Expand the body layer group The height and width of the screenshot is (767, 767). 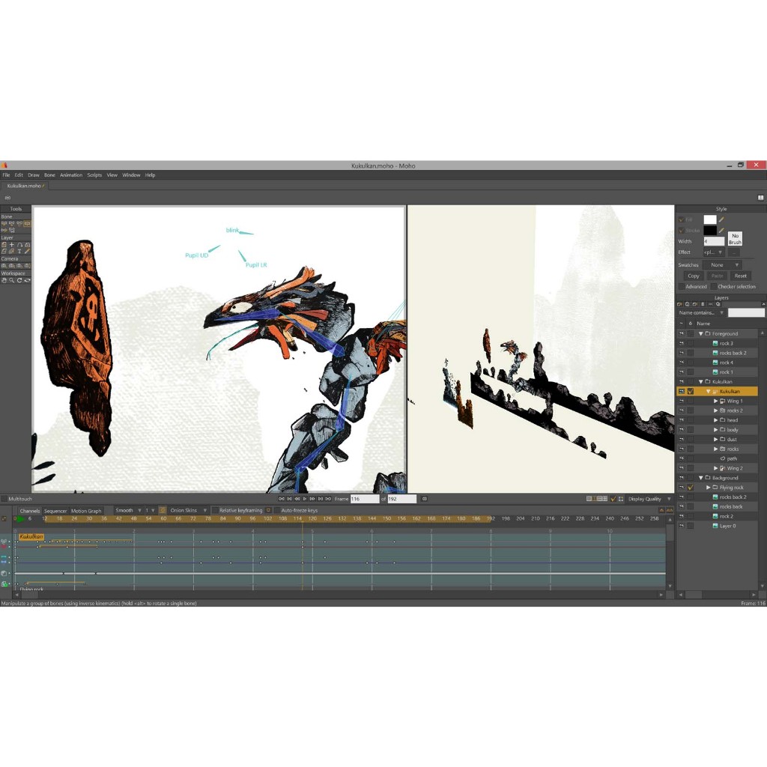pyautogui.click(x=715, y=430)
